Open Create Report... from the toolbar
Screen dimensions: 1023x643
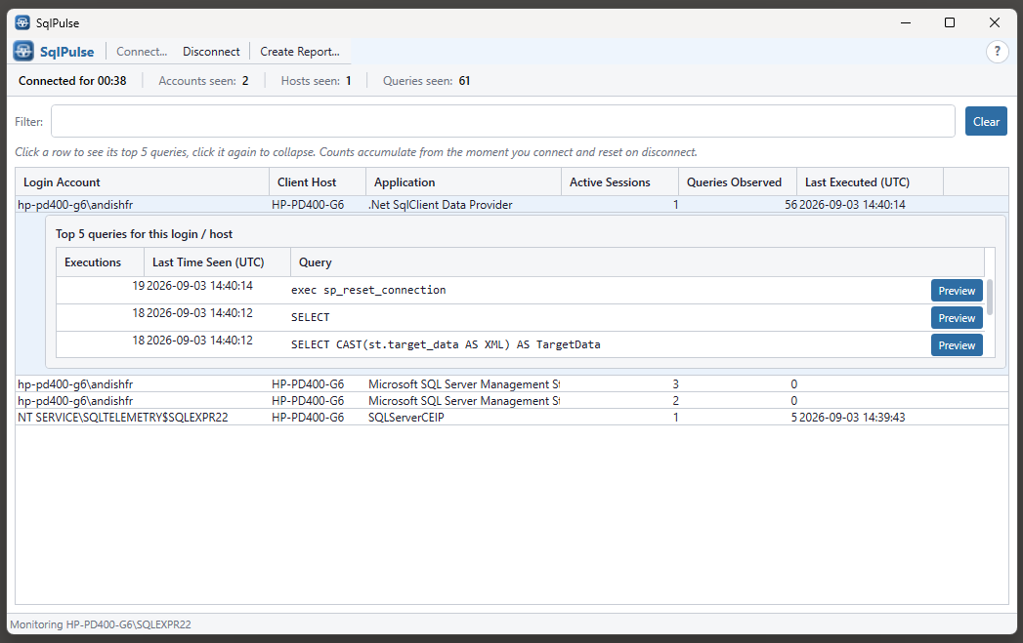coord(299,52)
